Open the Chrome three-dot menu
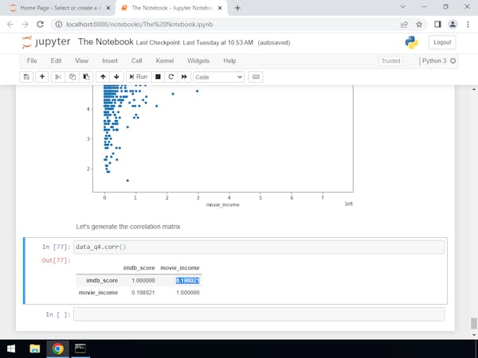The width and height of the screenshot is (478, 358). tap(468, 25)
